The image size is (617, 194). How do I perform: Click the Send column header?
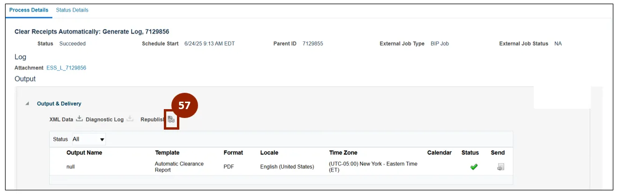click(x=498, y=152)
